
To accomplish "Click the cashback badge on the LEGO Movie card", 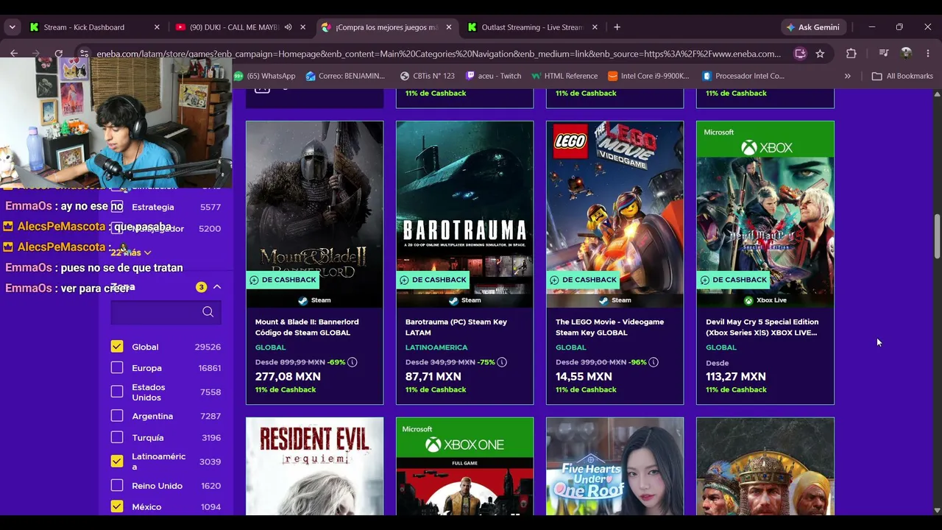I will click(x=583, y=280).
